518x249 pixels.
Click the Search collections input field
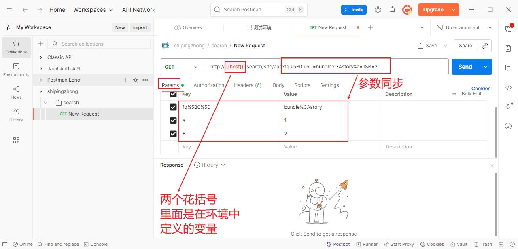click(104, 44)
